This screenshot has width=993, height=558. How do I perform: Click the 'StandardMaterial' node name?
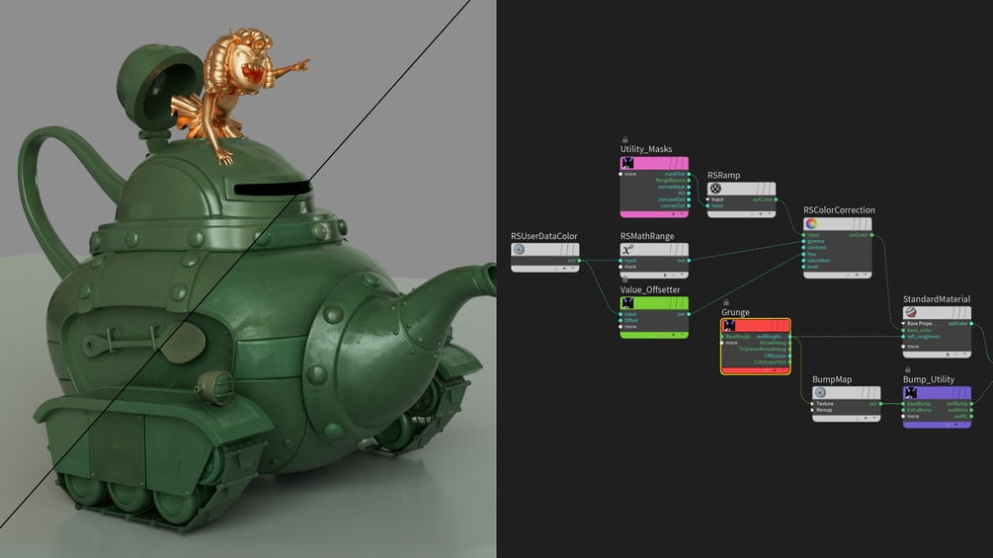click(x=937, y=299)
